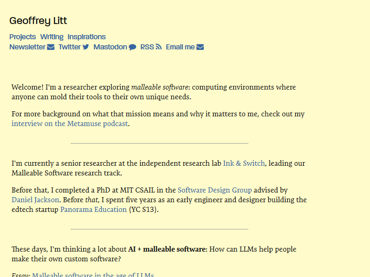The width and height of the screenshot is (370, 277).
Task: Select the RSS text link
Action: coord(147,47)
